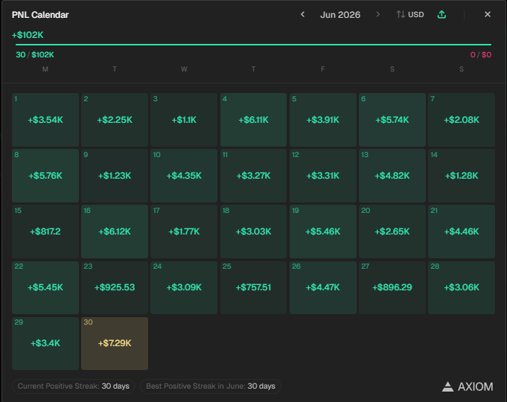507x402 pixels.
Task: Select day 17 cell showing +$1.77K
Action: click(x=184, y=232)
